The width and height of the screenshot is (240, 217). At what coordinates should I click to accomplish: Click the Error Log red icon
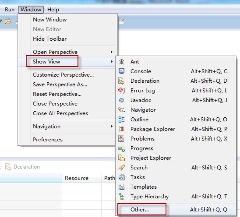coord(121,91)
